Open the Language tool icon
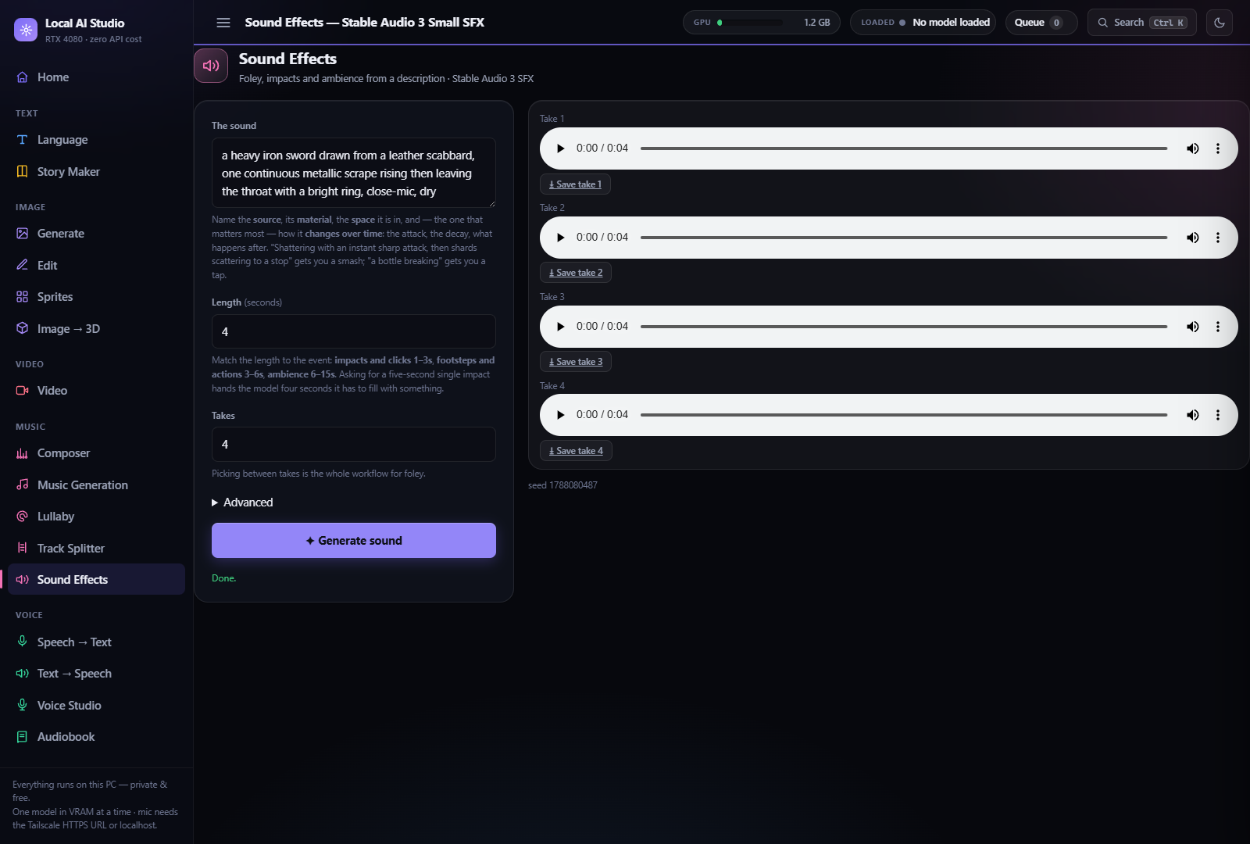The height and width of the screenshot is (844, 1250). [x=23, y=140]
